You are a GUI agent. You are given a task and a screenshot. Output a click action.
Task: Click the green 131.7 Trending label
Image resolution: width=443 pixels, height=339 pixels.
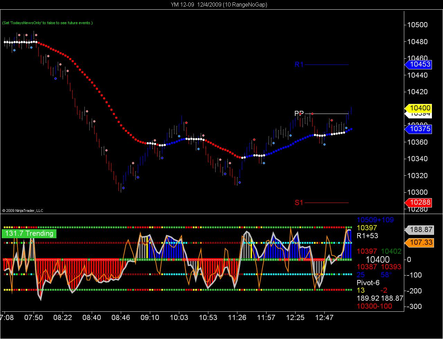click(29, 233)
